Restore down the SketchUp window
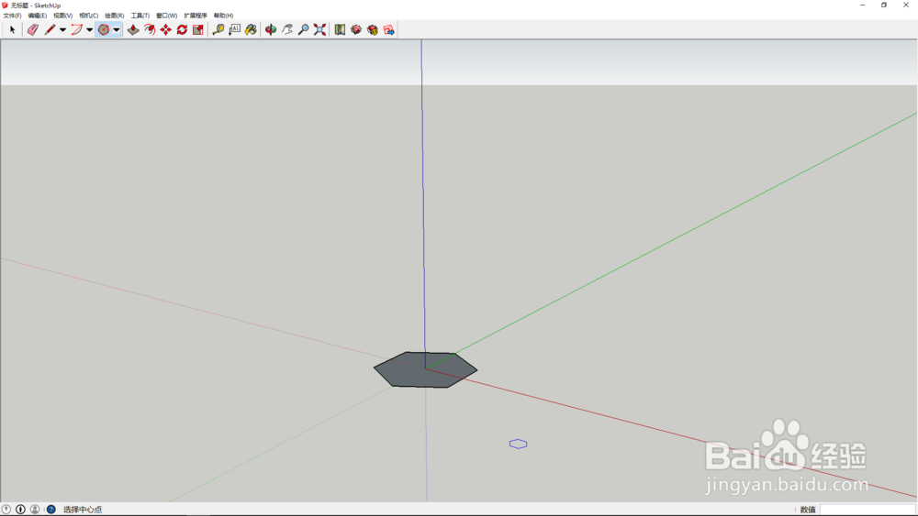This screenshot has height=516, width=918. (884, 5)
